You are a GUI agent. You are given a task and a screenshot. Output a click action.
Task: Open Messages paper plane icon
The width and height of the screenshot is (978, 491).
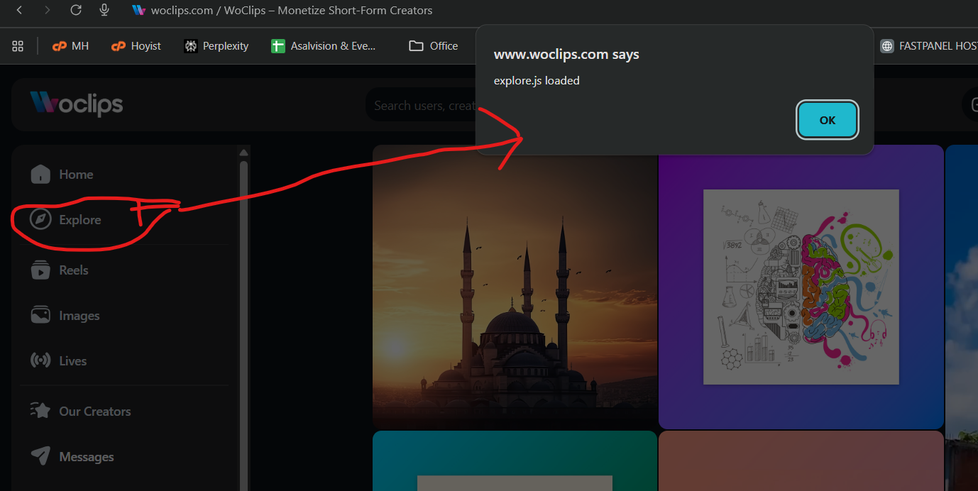(40, 457)
